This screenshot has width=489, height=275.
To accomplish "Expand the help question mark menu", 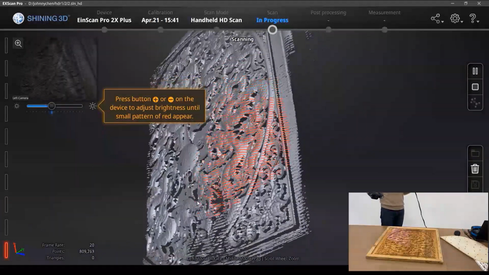I will pyautogui.click(x=473, y=19).
